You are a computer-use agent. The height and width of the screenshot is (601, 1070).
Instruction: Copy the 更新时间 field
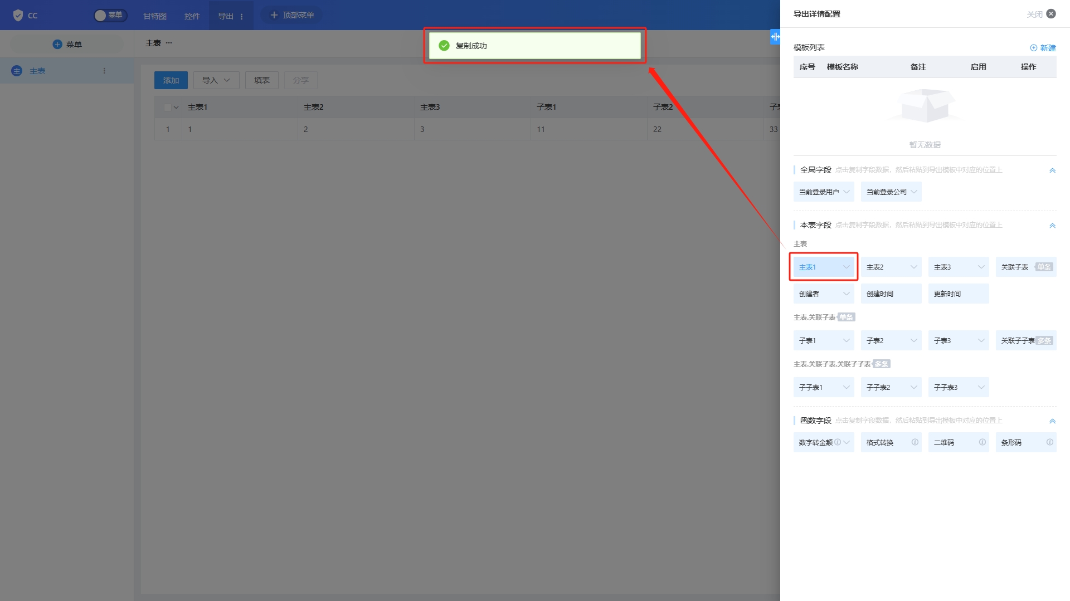(959, 294)
